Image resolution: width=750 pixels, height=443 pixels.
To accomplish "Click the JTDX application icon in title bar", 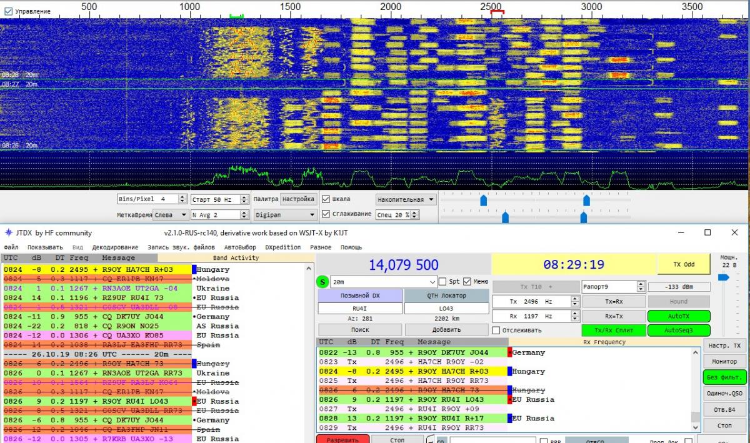I will pyautogui.click(x=8, y=232).
